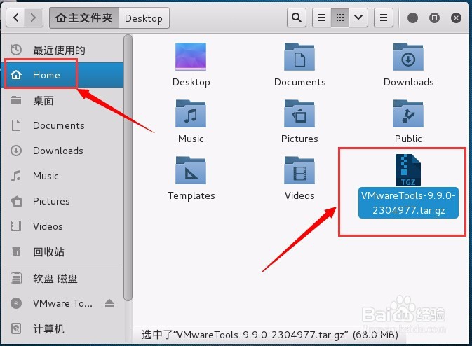Click the Desktop path bar button
The image size is (472, 346).
click(x=144, y=18)
